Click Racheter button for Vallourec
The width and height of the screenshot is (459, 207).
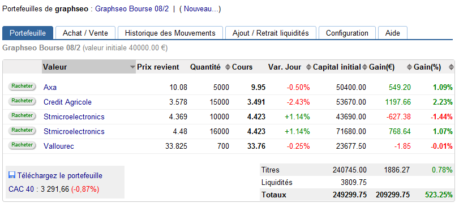[x=22, y=145]
